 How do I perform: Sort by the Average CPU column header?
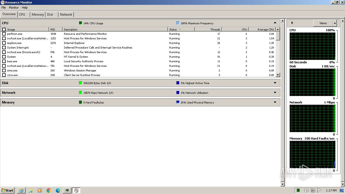(262, 29)
